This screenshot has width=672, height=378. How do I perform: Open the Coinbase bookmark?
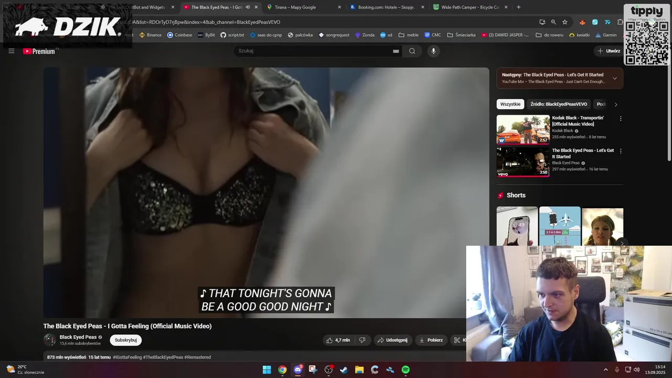pyautogui.click(x=180, y=35)
